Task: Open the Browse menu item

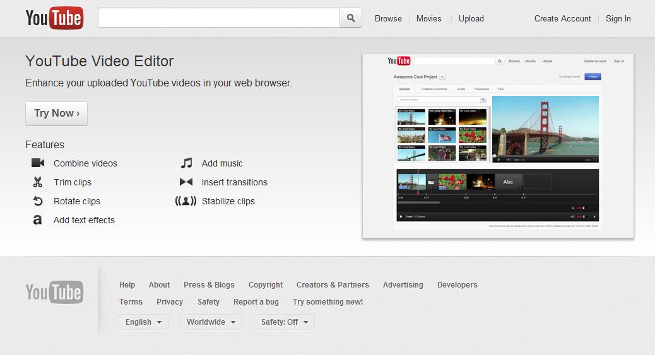Action: pyautogui.click(x=388, y=18)
